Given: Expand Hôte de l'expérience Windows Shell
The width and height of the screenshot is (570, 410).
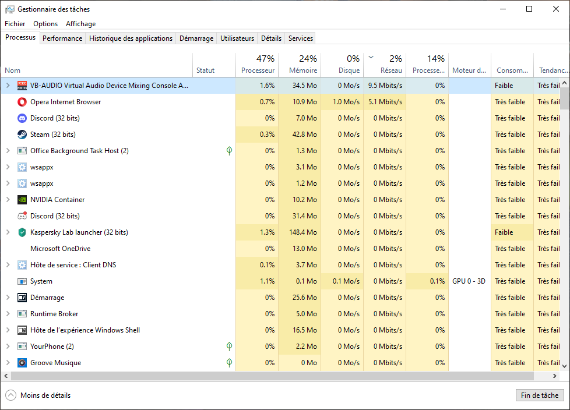Looking at the screenshot, I should [x=8, y=330].
